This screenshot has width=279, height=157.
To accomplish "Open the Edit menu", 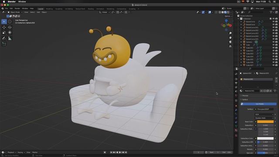I will click(x=11, y=9).
